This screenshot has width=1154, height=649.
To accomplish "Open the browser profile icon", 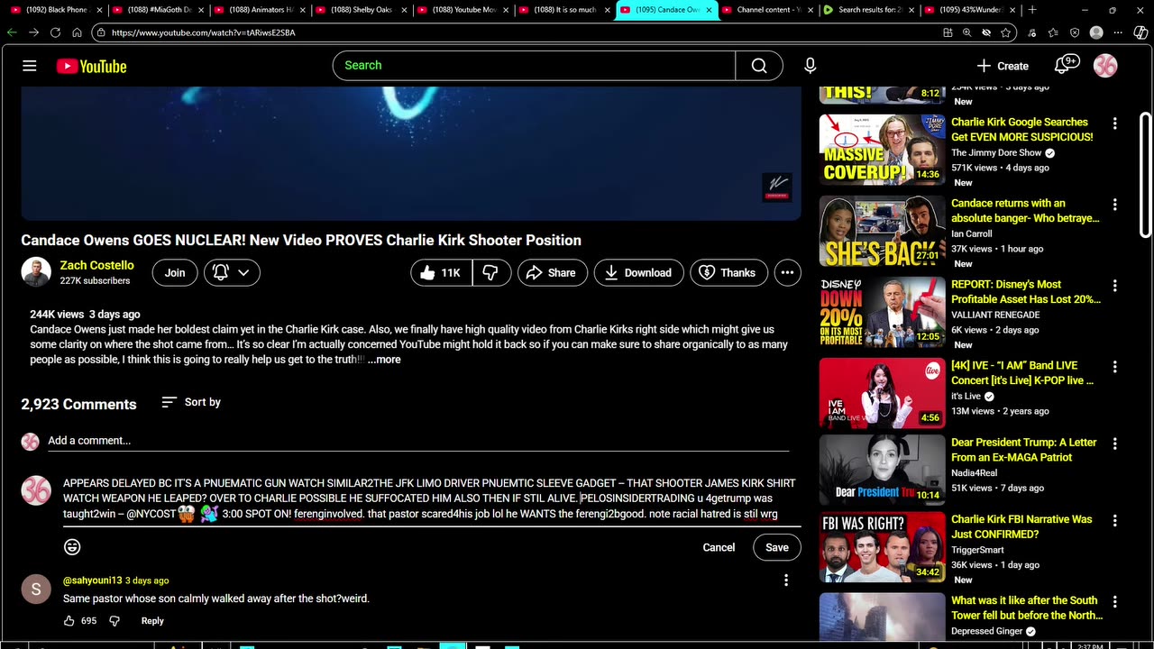I will point(1096,32).
